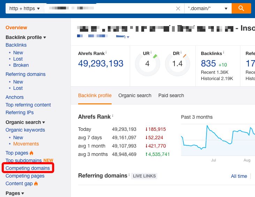Click the Historical 2.19K backlinks text
The image size is (255, 197).
(217, 79)
